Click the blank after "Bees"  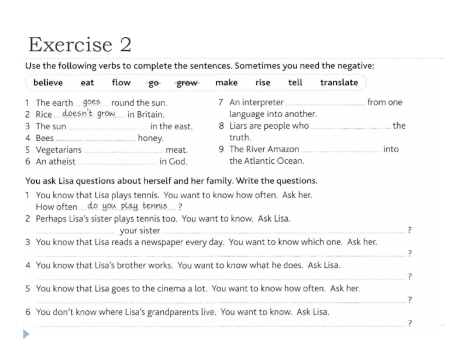point(95,139)
